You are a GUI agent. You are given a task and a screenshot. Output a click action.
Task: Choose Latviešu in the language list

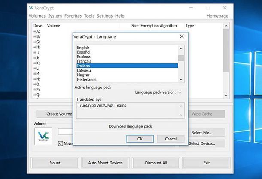point(127,70)
